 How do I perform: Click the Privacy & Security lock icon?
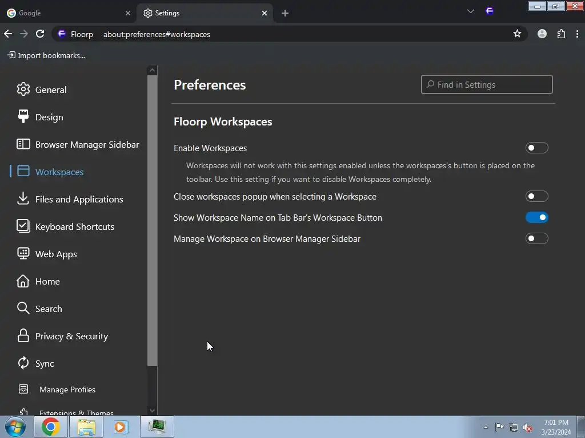pyautogui.click(x=23, y=335)
